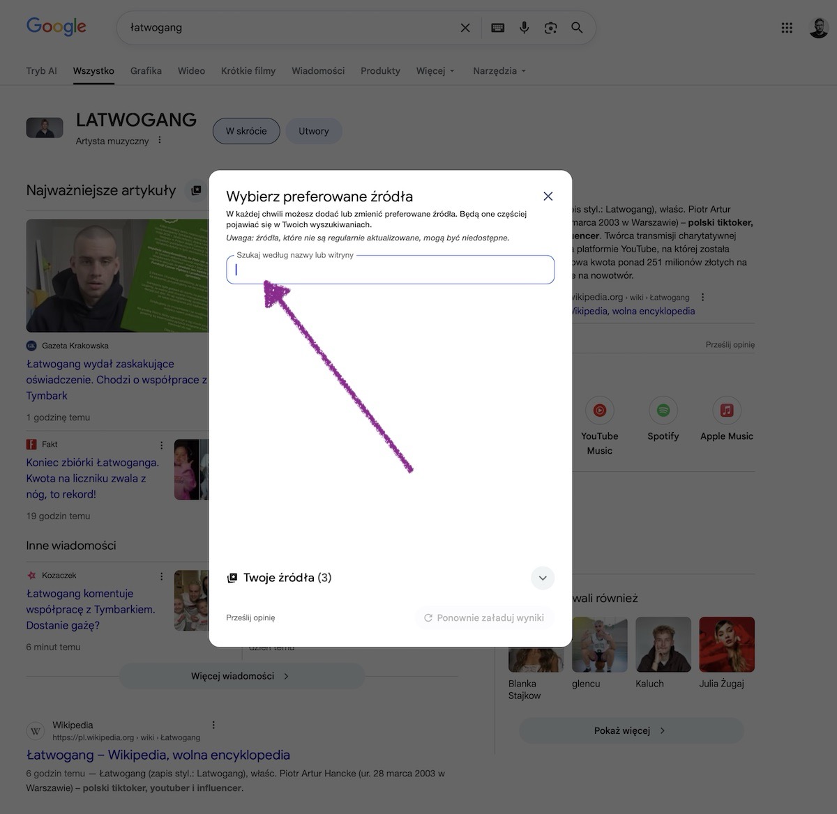Screen dimensions: 837x814
Task: Switch to the Grafika tab
Action: [x=146, y=71]
